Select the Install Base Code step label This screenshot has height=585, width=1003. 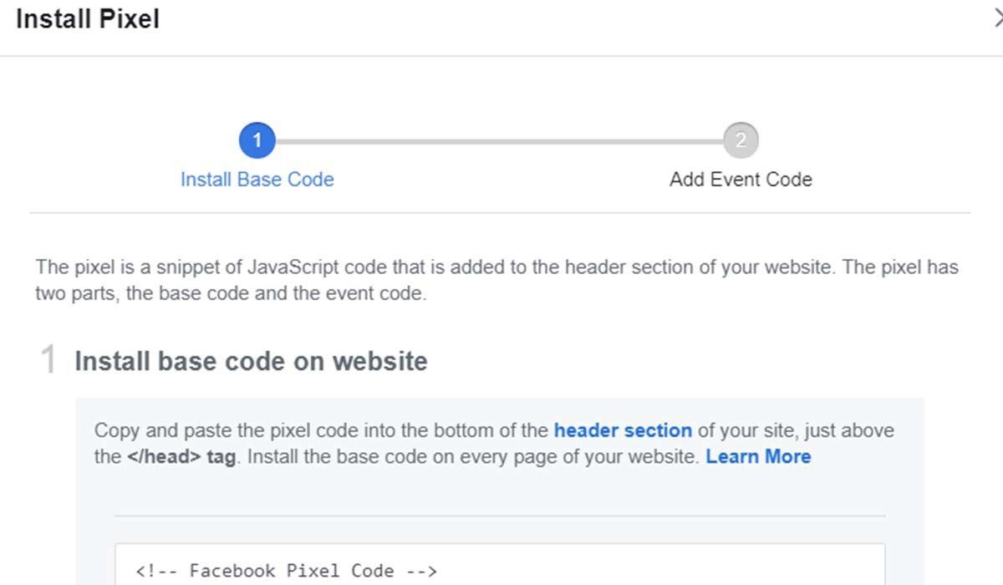pyautogui.click(x=257, y=180)
